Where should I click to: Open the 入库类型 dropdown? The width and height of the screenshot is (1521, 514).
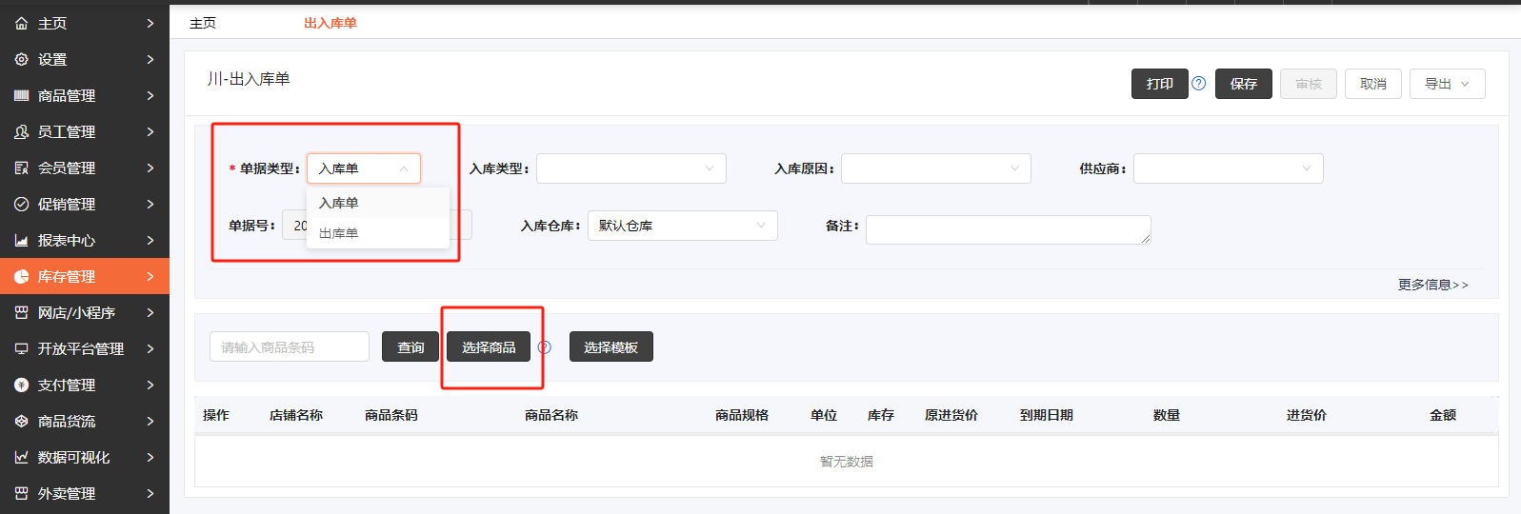click(x=630, y=168)
